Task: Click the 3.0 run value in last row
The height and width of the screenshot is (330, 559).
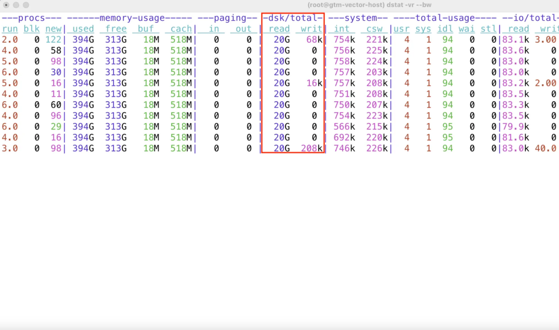Action: coord(10,148)
